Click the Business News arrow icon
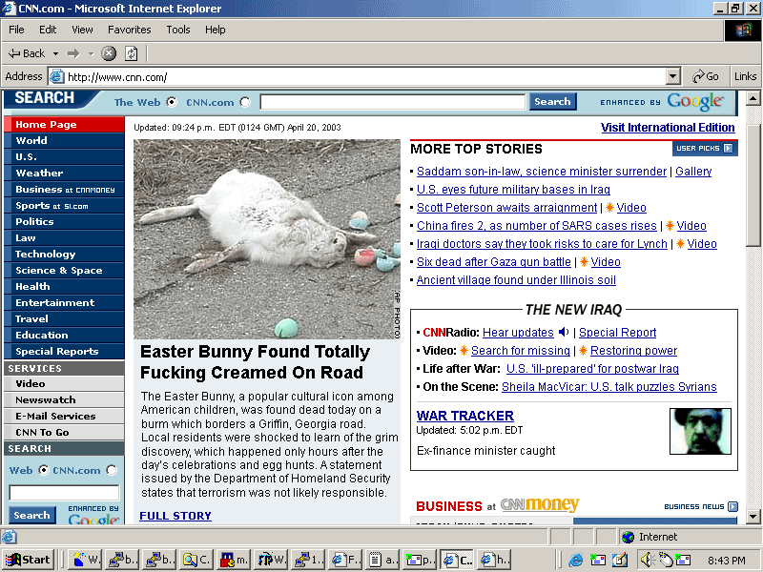 (x=732, y=506)
